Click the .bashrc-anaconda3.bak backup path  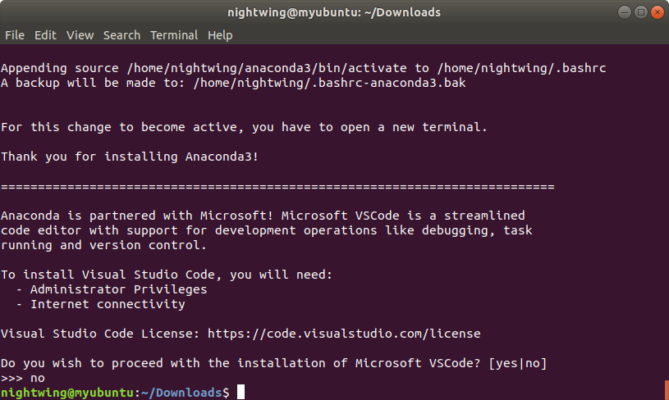(329, 83)
